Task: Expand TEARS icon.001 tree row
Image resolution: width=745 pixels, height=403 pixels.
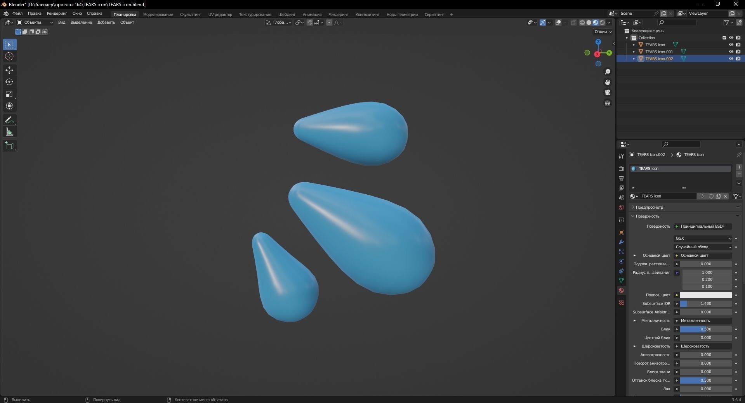Action: click(x=634, y=52)
